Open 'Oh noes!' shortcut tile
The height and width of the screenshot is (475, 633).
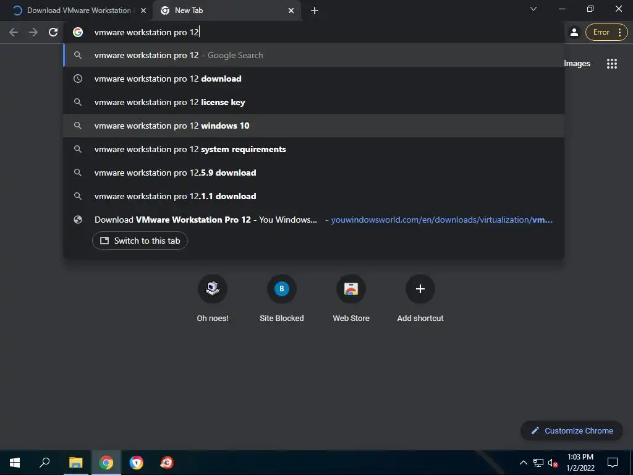[x=213, y=298]
